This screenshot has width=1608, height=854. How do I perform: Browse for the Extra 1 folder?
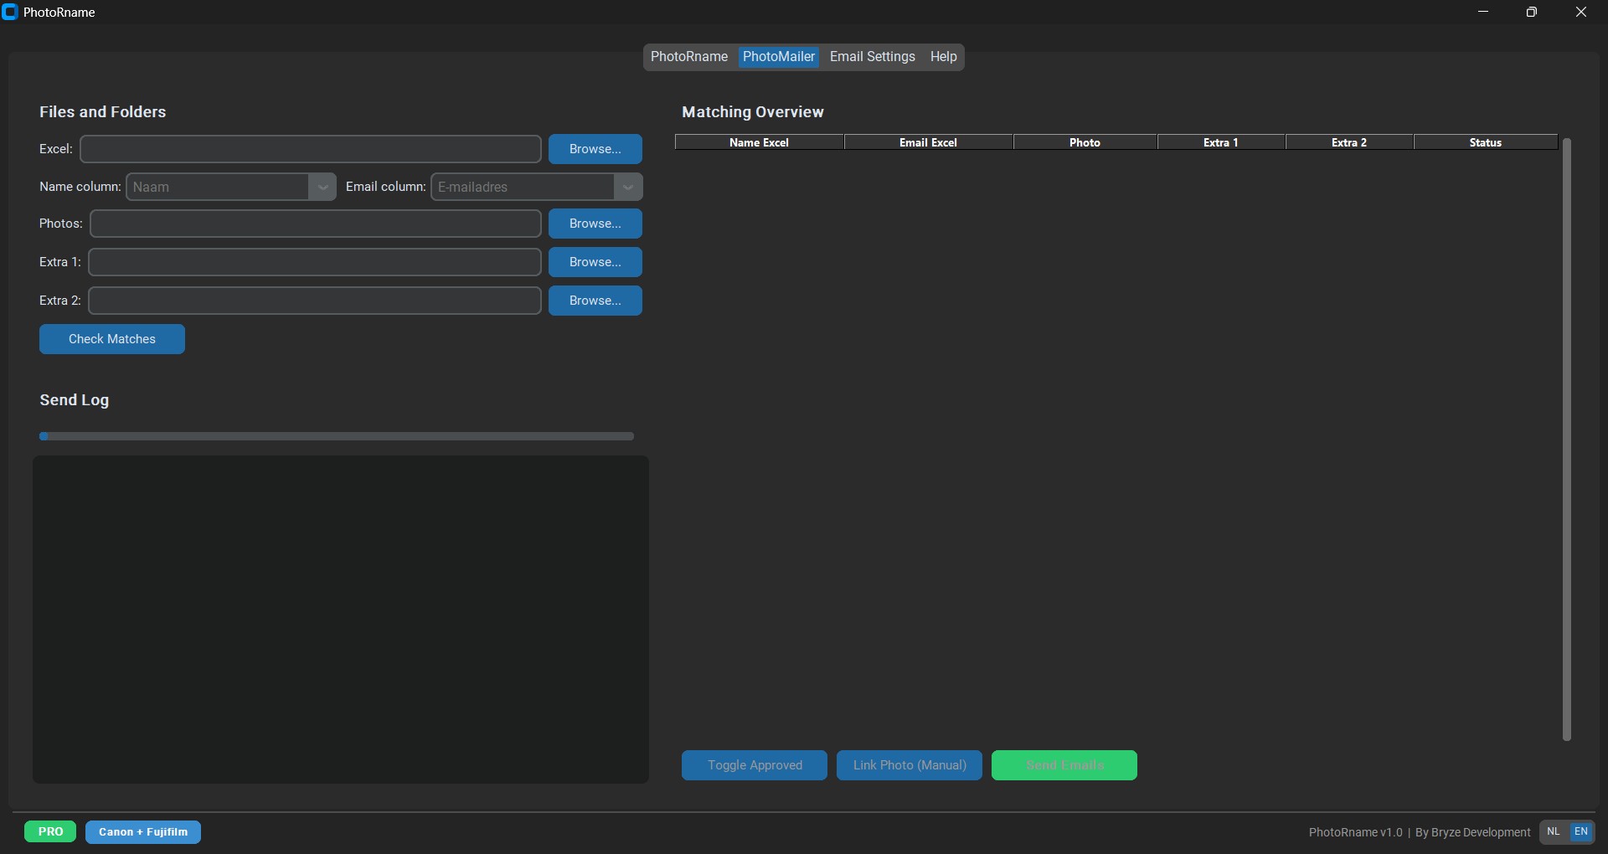(595, 262)
